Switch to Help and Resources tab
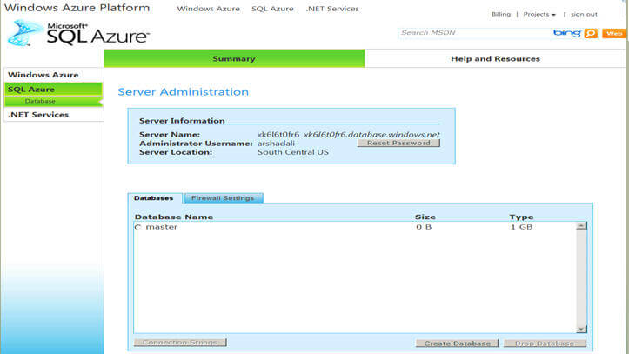Screen dimensions: 629x354 coord(495,58)
